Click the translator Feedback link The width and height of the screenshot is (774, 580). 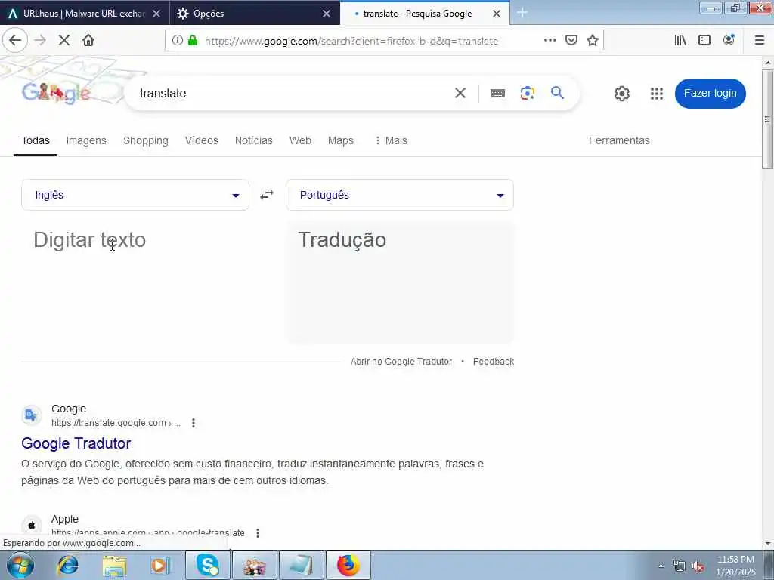(x=494, y=362)
